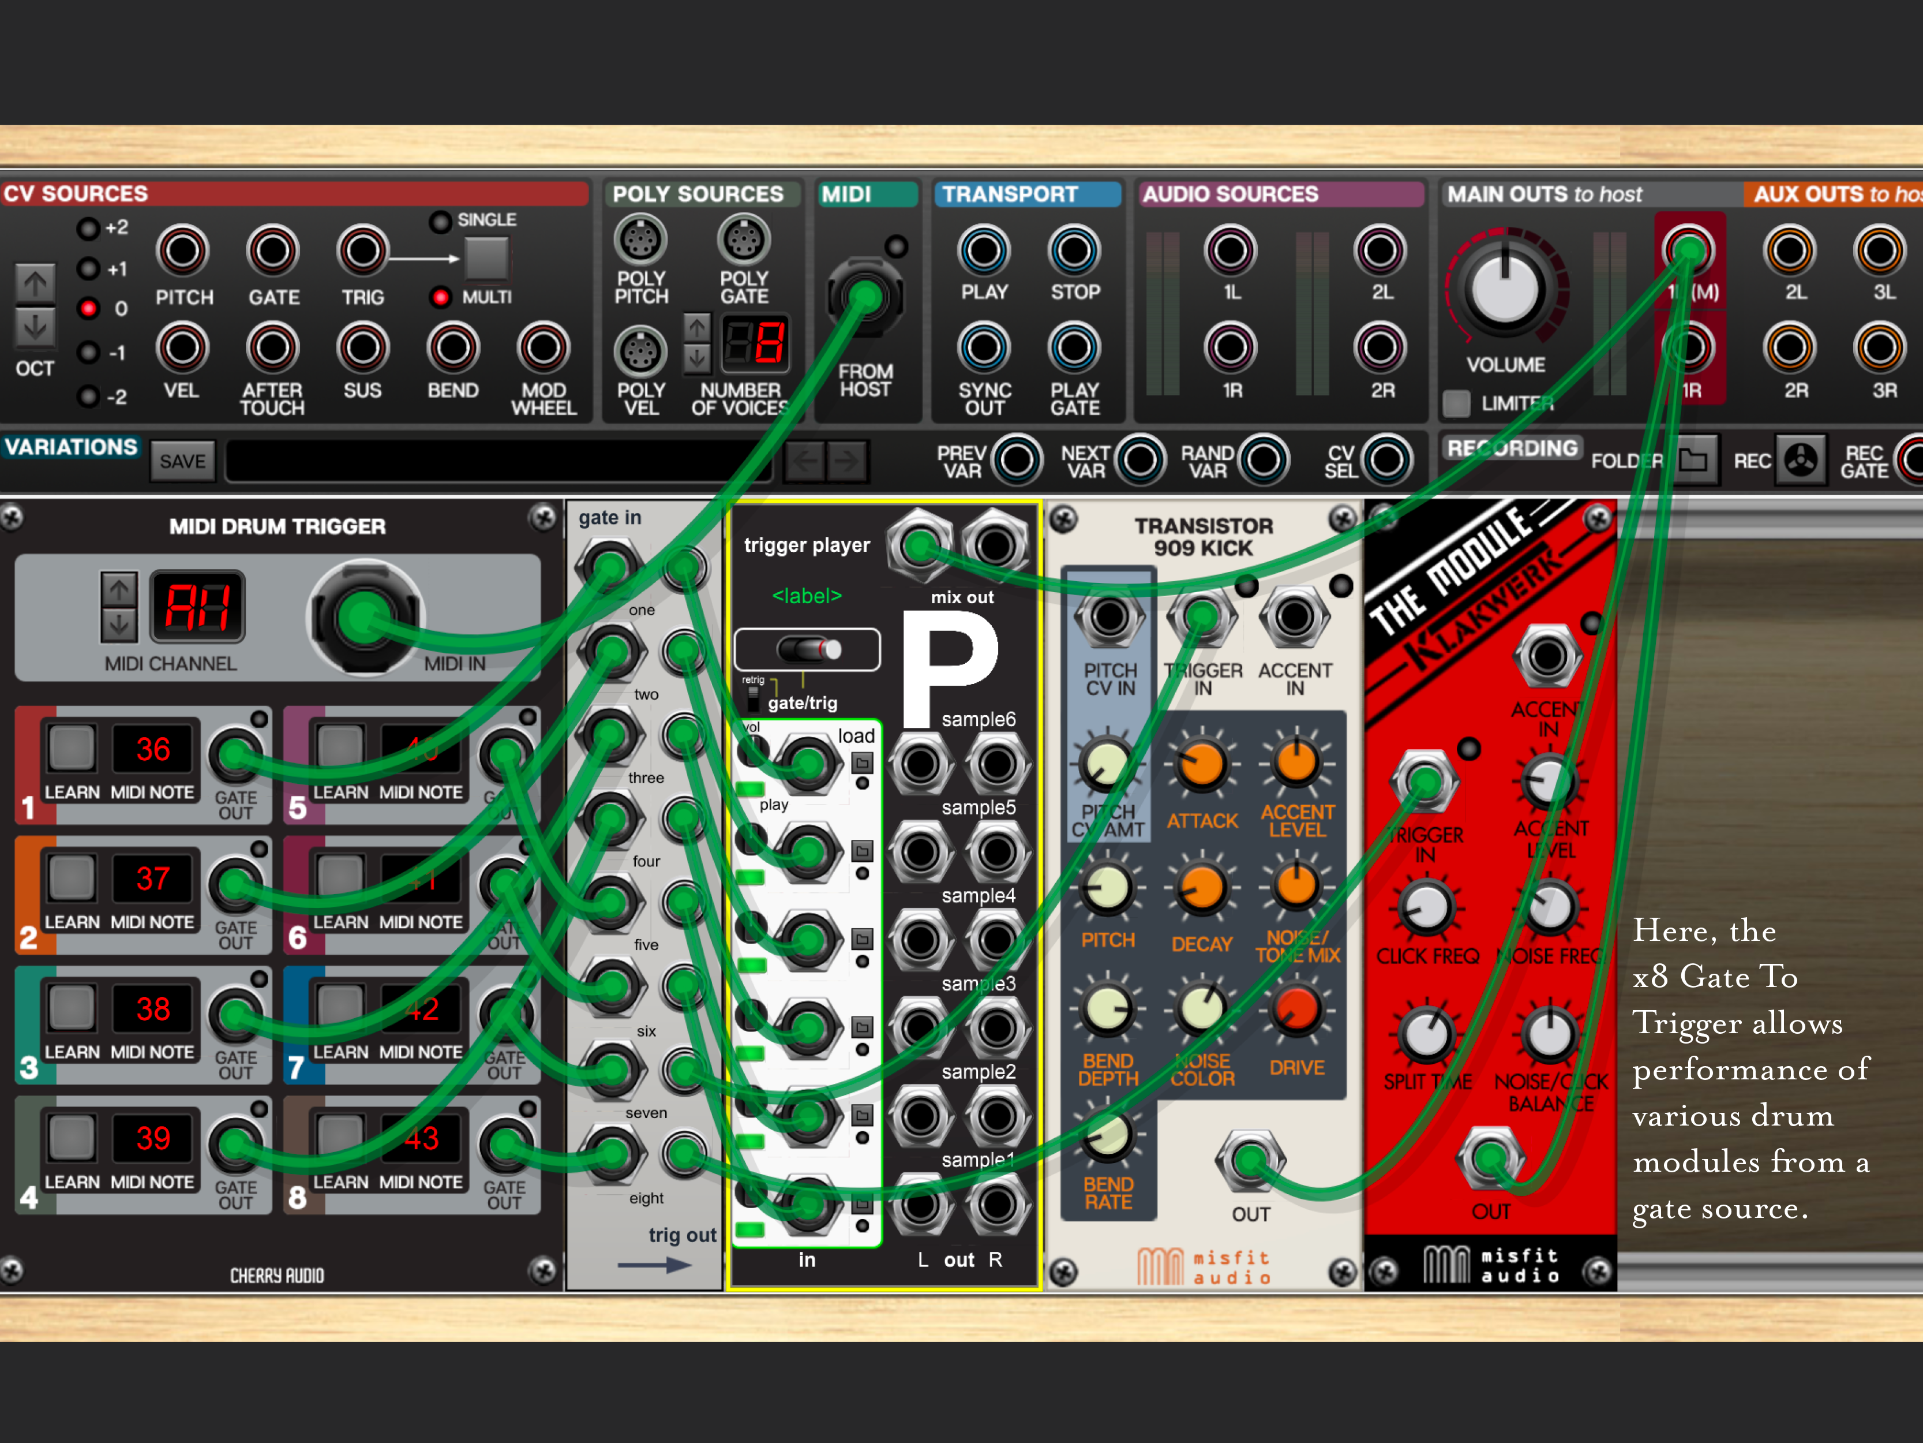Click the variation name text field

[x=496, y=461]
